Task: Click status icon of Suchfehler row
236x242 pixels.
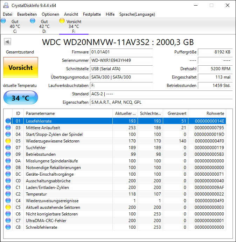Action: click(8, 147)
